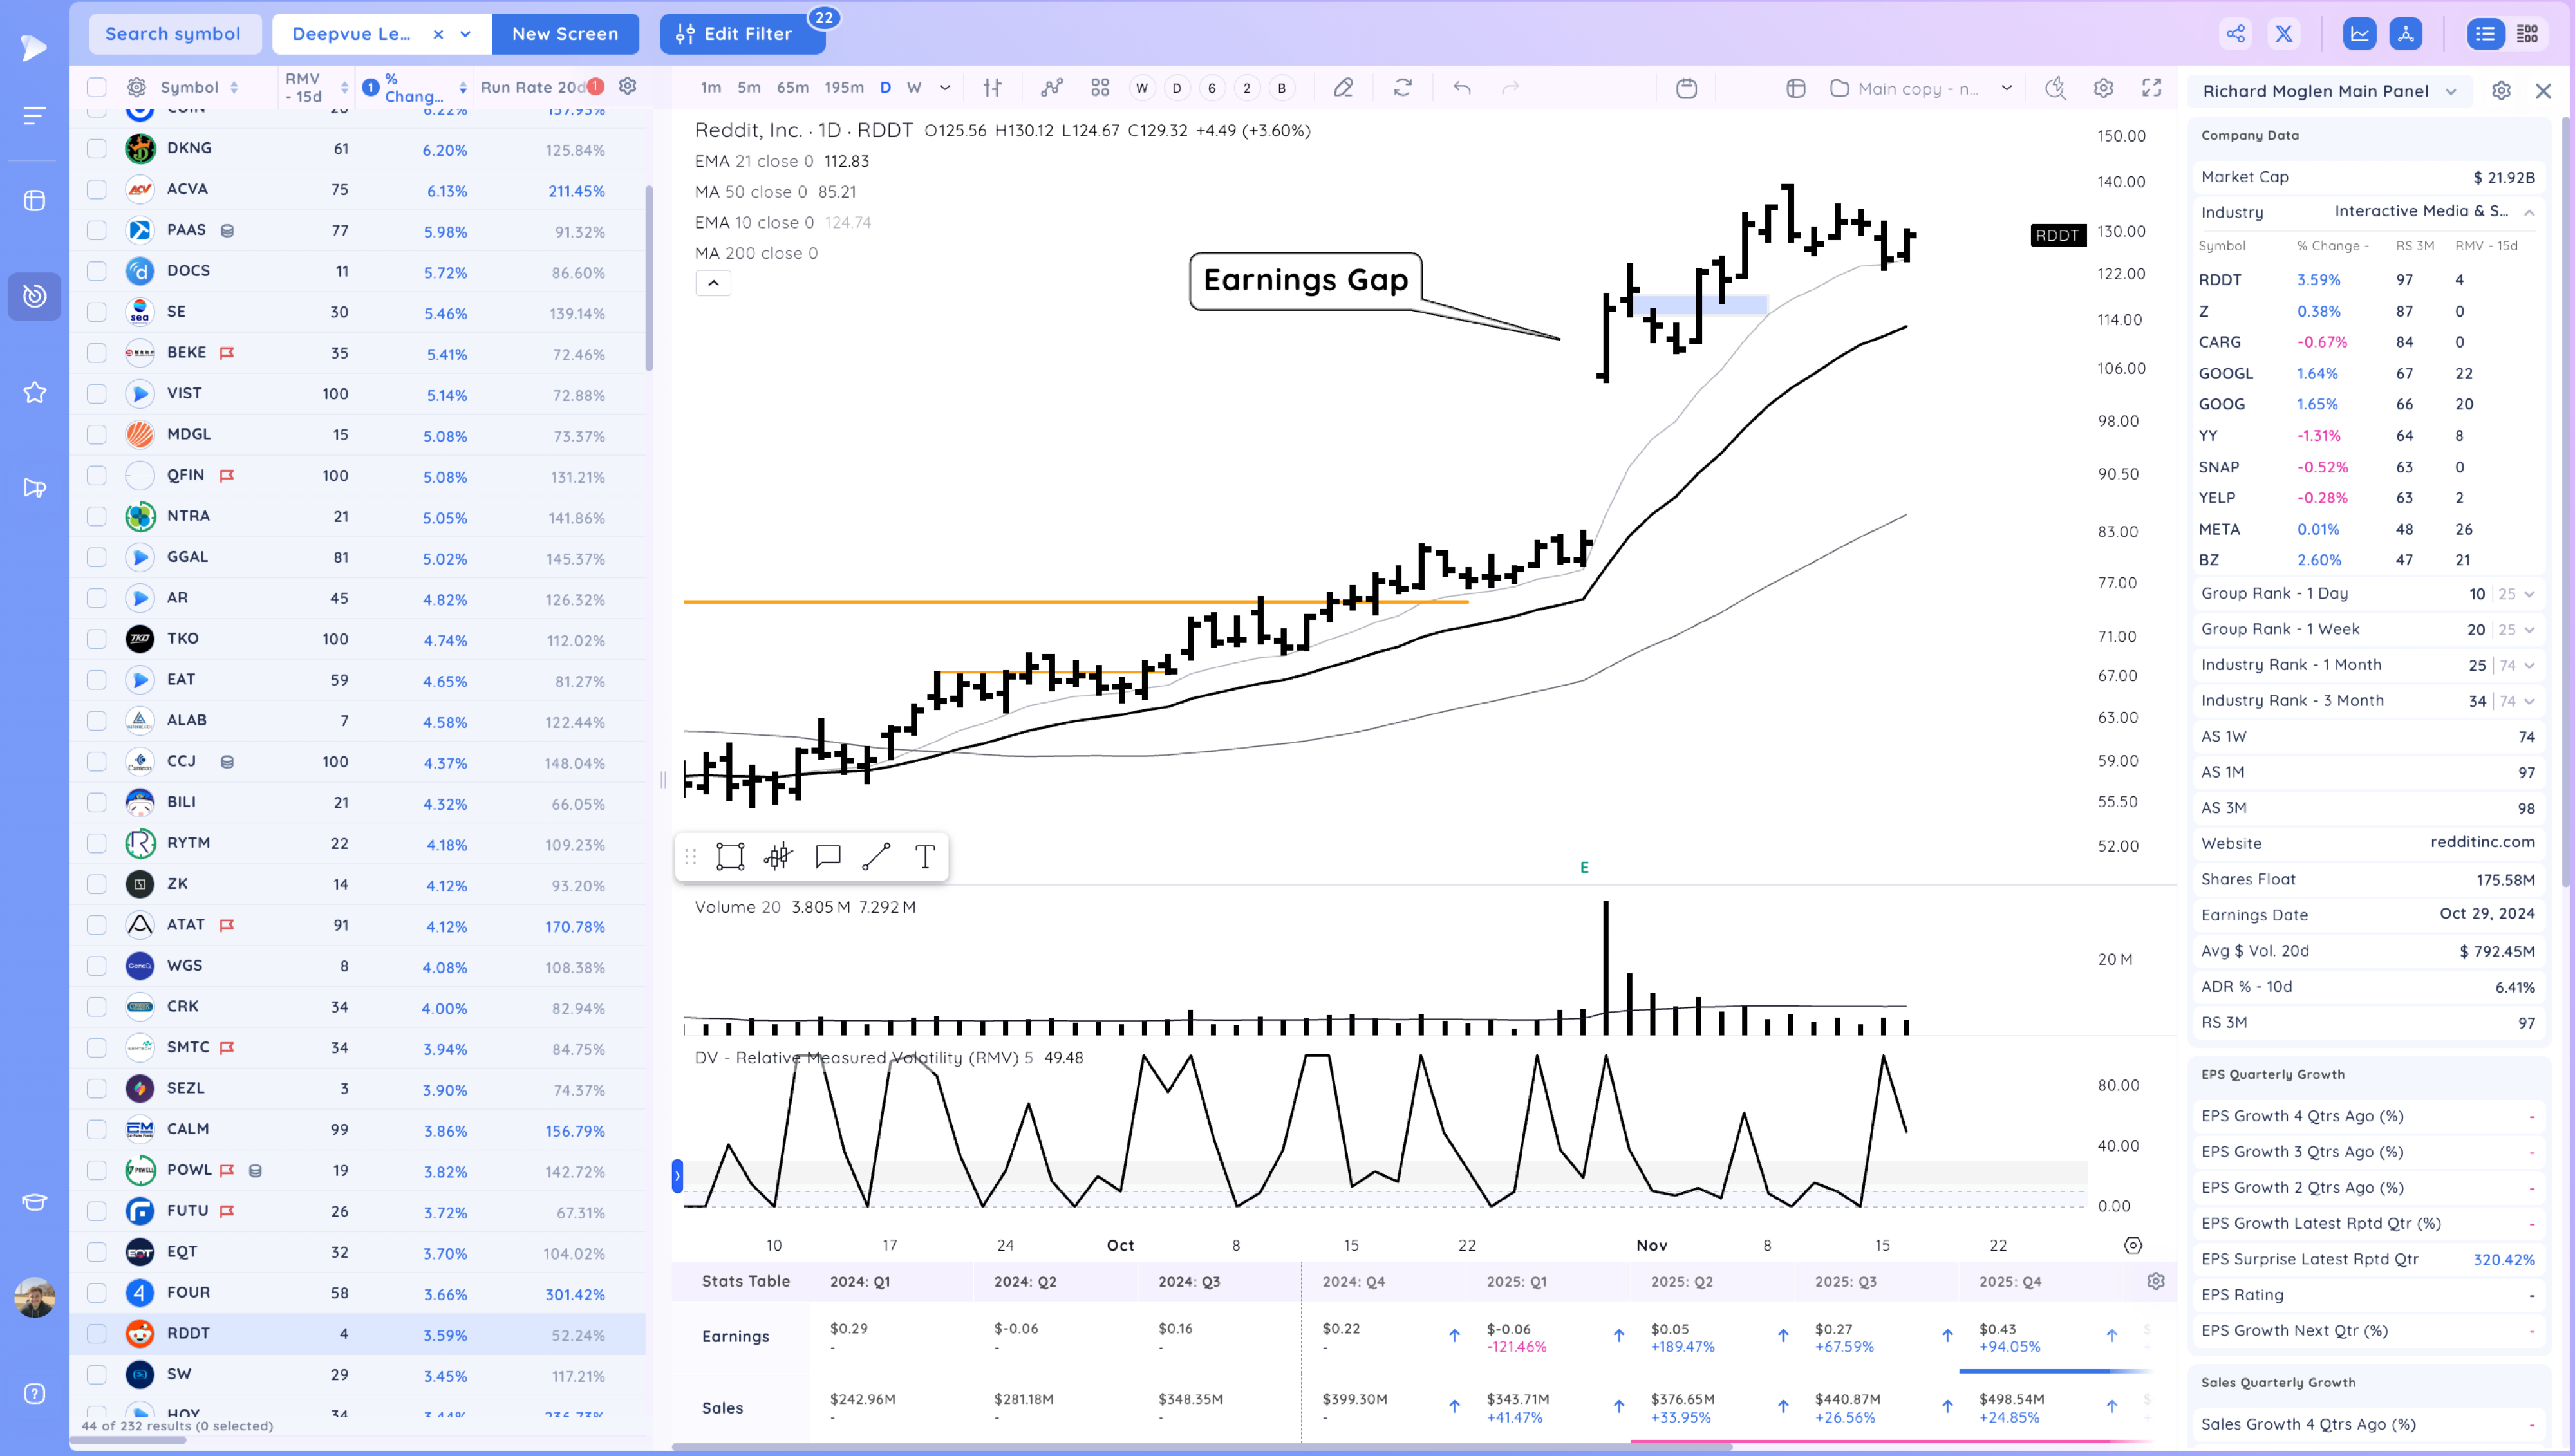Open the indicators icon in chart toolbar
The width and height of the screenshot is (2575, 1456).
(x=1051, y=88)
